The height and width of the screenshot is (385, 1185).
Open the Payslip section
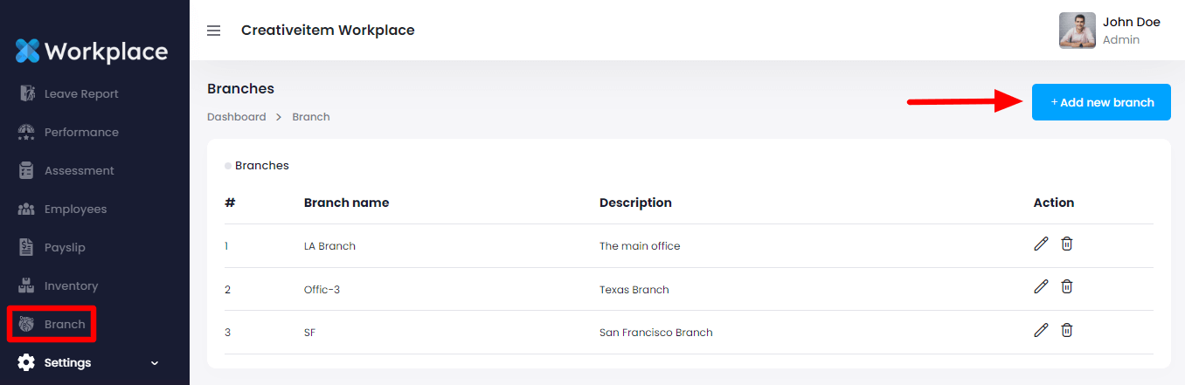coord(65,248)
